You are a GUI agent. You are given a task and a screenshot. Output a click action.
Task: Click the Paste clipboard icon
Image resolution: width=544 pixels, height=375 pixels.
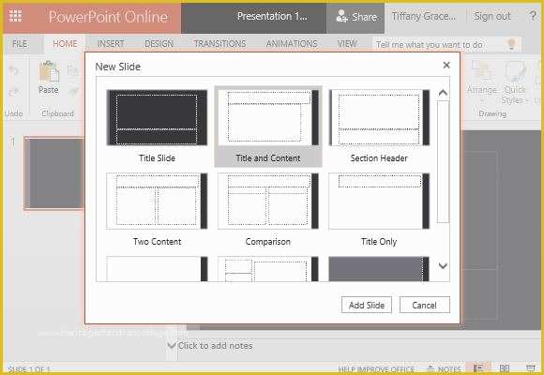[x=50, y=71]
